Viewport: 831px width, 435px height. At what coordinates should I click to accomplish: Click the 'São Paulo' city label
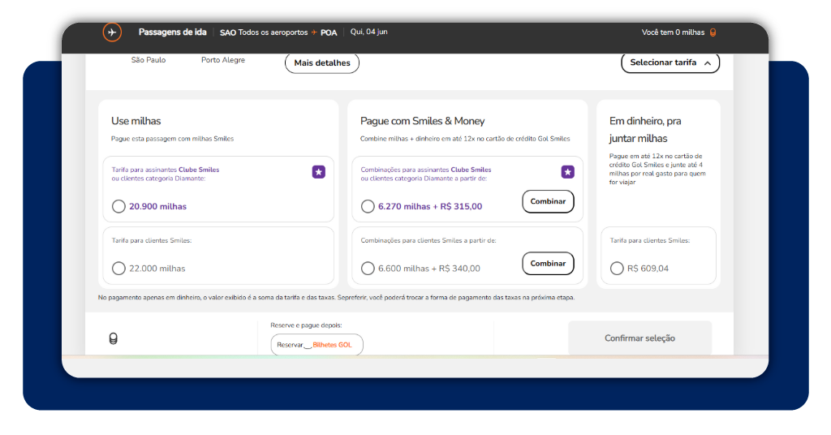click(149, 60)
